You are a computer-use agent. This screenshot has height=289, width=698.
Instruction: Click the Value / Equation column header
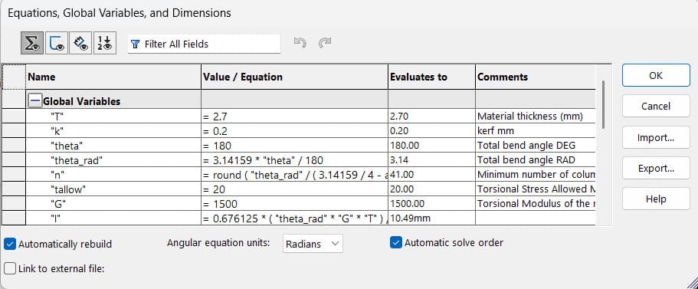[x=294, y=77]
